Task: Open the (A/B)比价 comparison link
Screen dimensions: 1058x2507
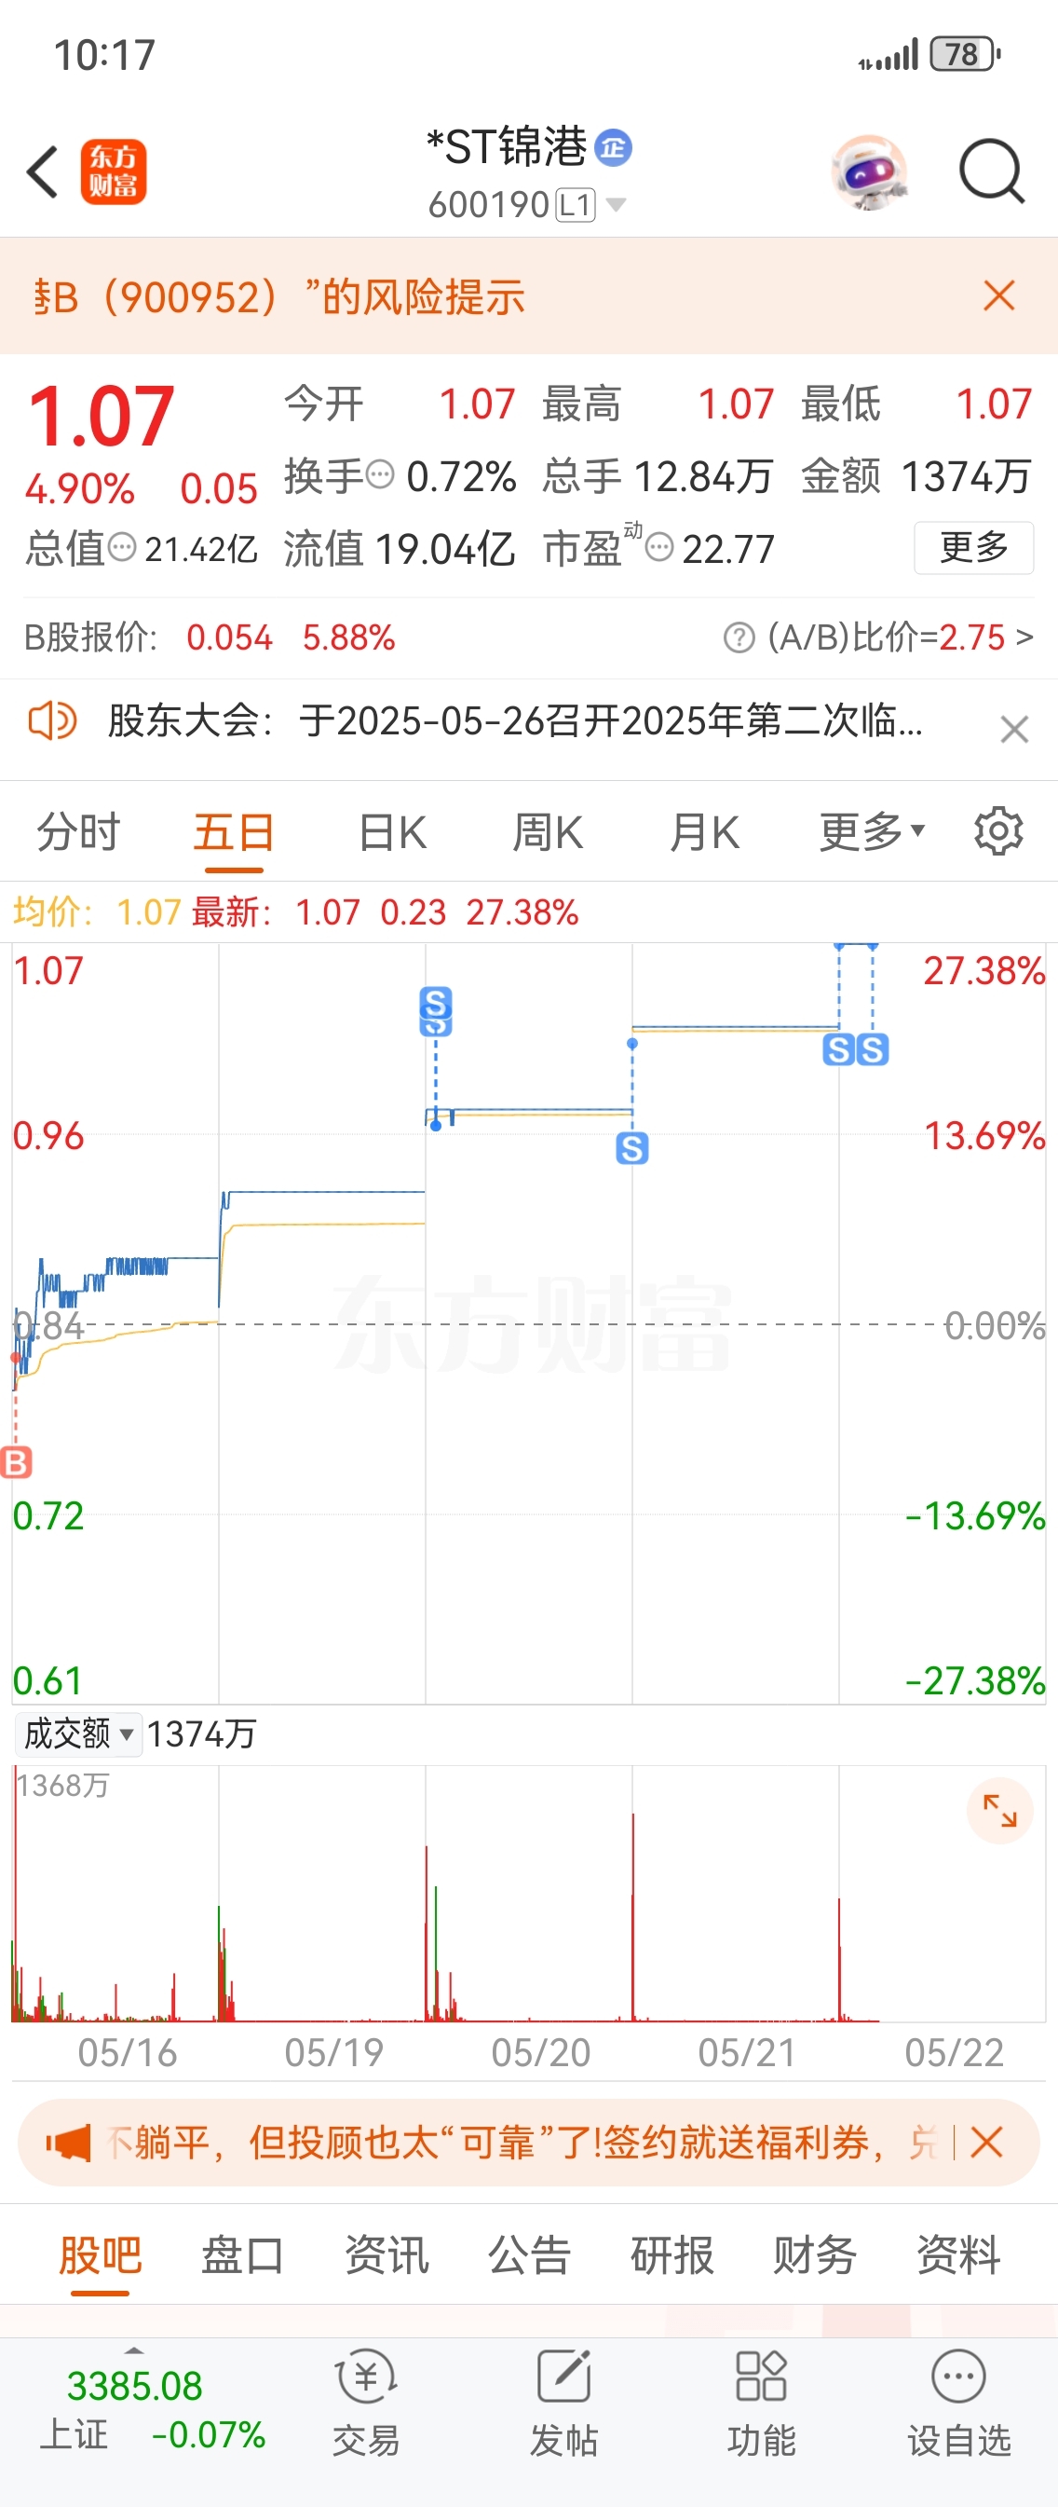Action: (x=878, y=637)
